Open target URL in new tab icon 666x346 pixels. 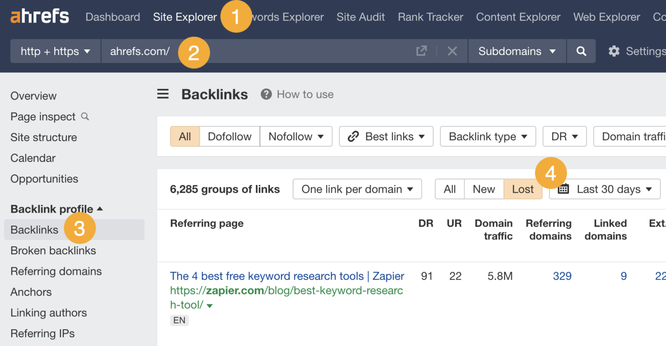coord(421,51)
